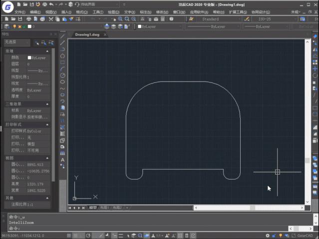This screenshot has width=319, height=239.
Task: Toggle the layer sun freeze icon
Action: coord(19,26)
